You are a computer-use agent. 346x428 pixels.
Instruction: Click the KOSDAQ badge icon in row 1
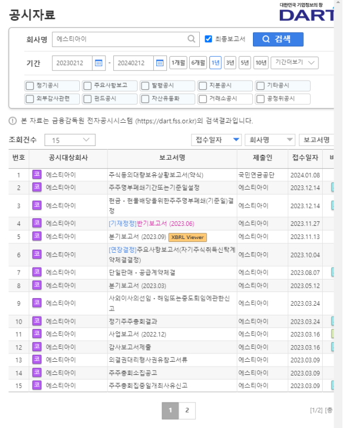(x=37, y=175)
